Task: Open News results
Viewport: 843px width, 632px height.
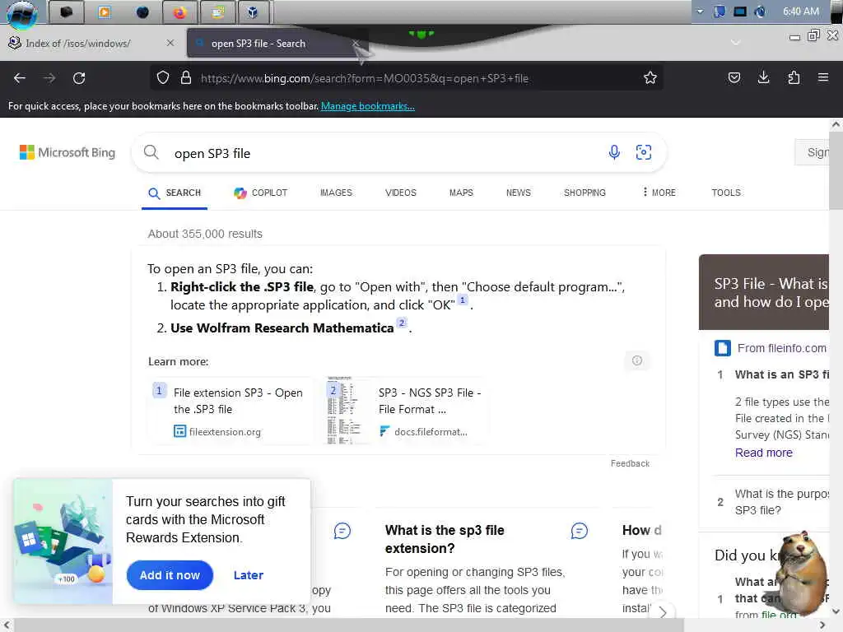Action: tap(519, 193)
